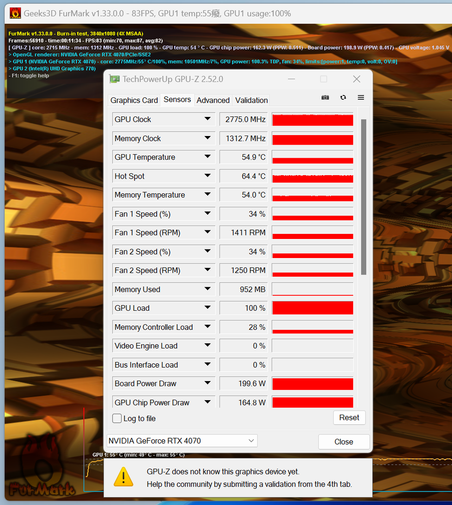Select the Sensors tab
This screenshot has width=452, height=505.
pos(177,99)
